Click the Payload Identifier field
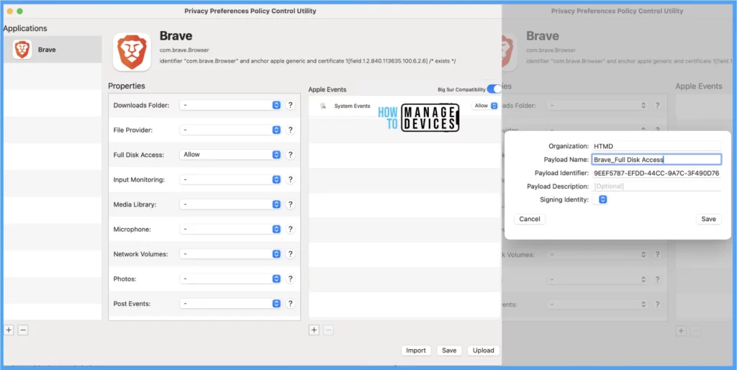This screenshot has height=370, width=737. (x=656, y=173)
